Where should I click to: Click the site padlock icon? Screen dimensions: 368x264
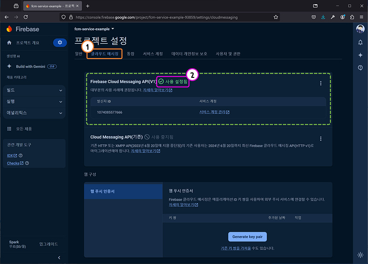pos(71,17)
